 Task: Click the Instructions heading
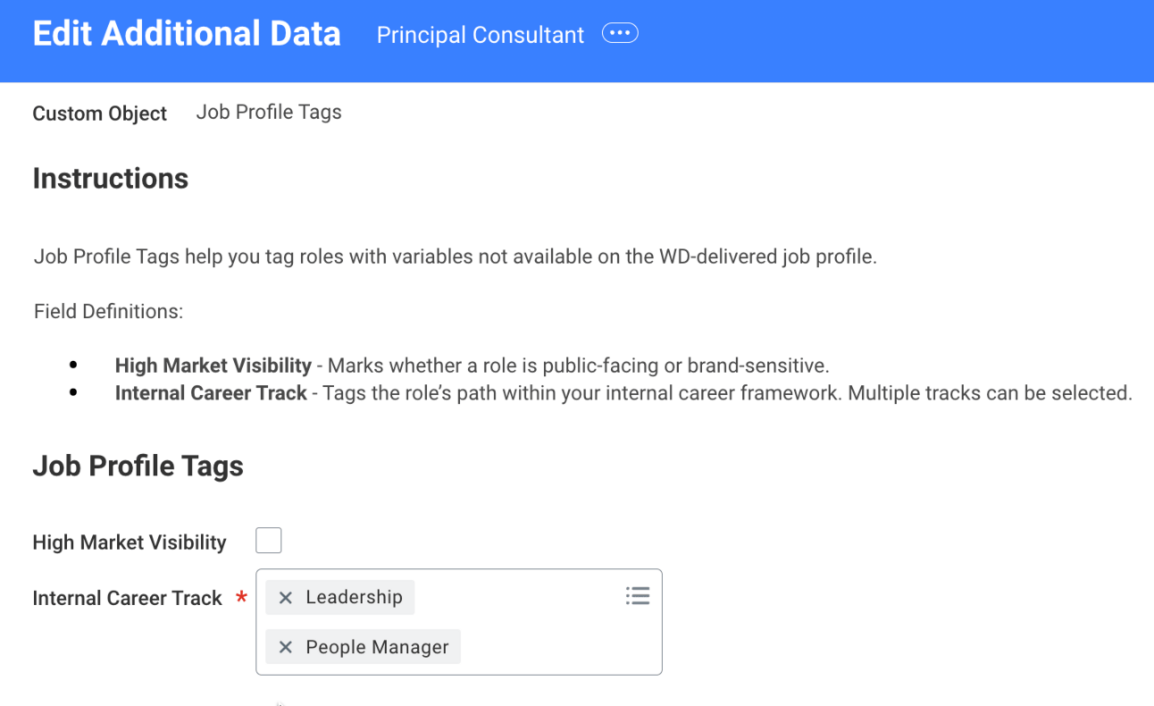[111, 179]
